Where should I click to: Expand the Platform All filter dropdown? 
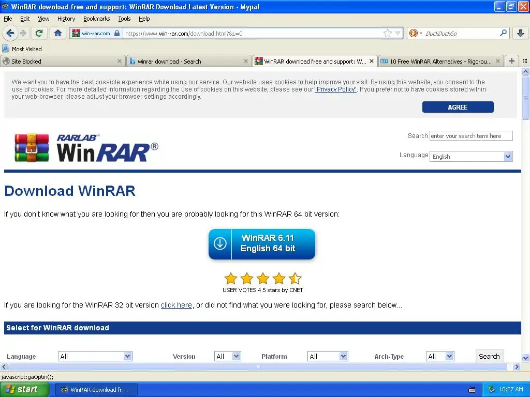tap(328, 356)
